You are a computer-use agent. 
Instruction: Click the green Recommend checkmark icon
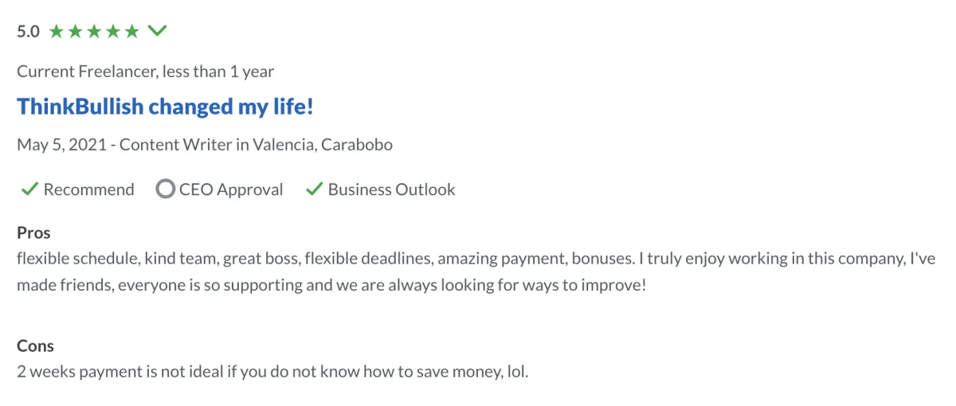tap(29, 189)
